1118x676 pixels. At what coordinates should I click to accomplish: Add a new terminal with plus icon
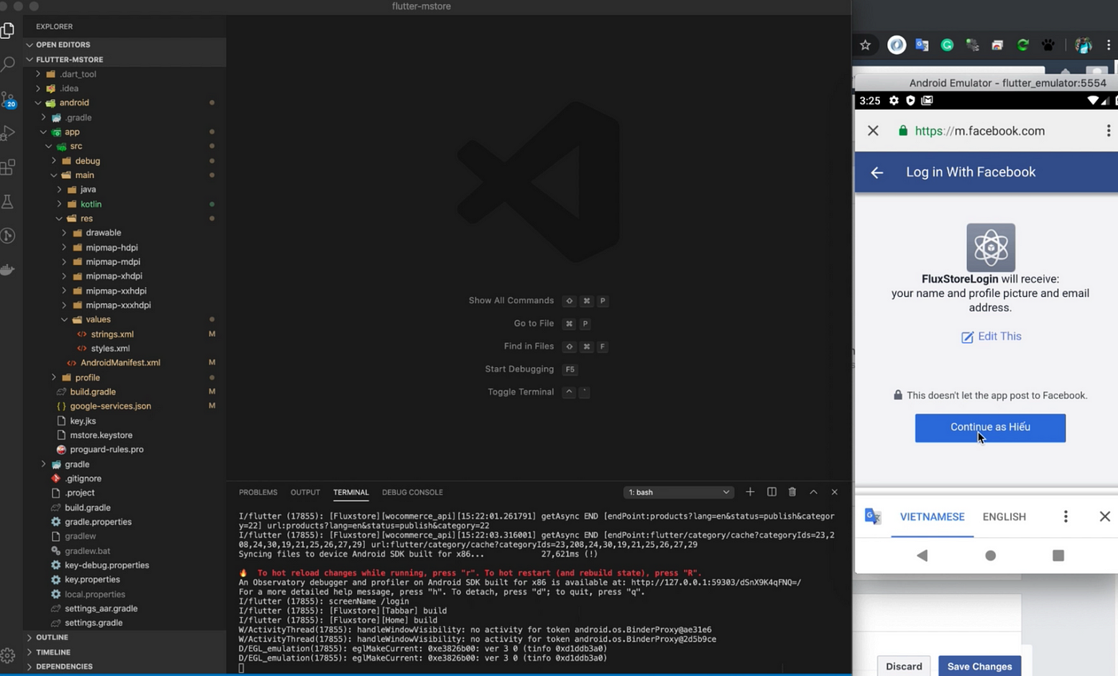pos(750,492)
